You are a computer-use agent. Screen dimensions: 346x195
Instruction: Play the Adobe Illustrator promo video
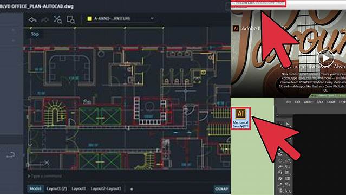point(326,58)
